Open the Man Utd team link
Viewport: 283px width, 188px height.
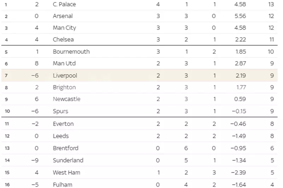pos(64,63)
